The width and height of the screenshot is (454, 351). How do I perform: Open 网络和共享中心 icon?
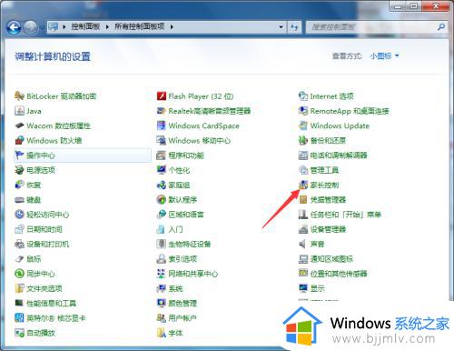click(x=162, y=274)
